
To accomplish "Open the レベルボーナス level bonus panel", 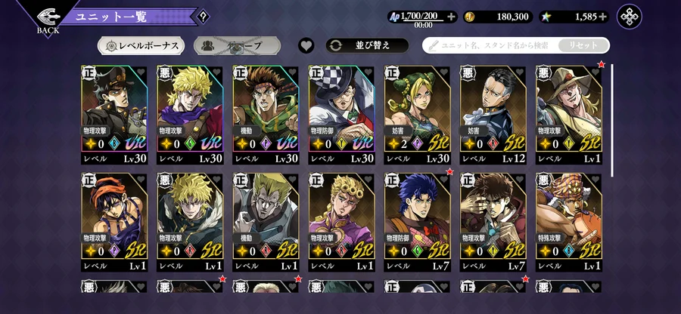I will (141, 45).
